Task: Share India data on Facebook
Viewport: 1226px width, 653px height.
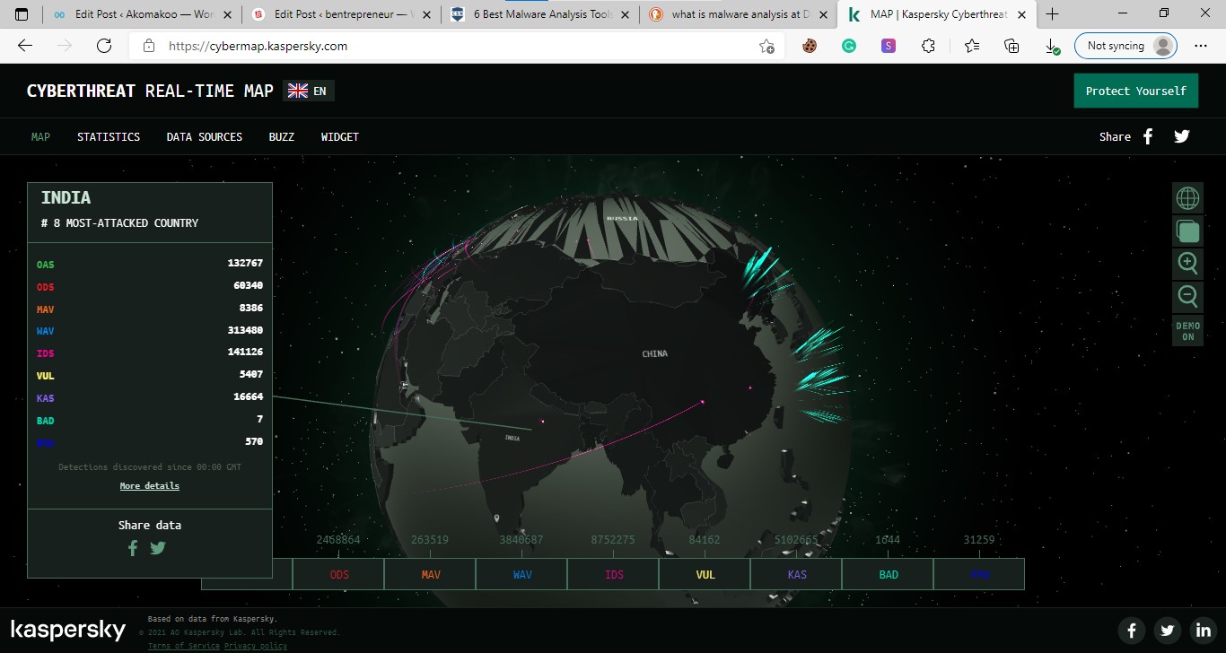Action: [133, 547]
